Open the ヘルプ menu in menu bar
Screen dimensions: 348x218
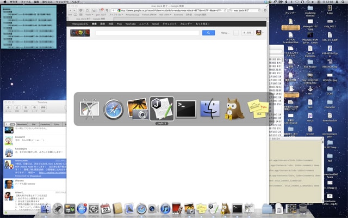coord(76,2)
